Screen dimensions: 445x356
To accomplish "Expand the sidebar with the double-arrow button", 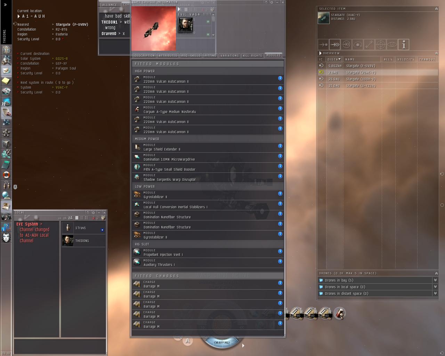I will (5, 5).
